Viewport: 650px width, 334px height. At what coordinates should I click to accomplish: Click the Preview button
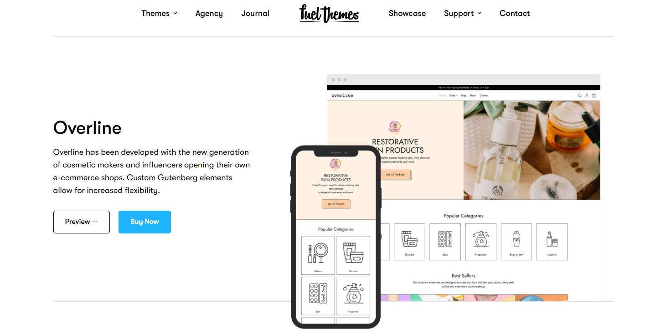[82, 222]
